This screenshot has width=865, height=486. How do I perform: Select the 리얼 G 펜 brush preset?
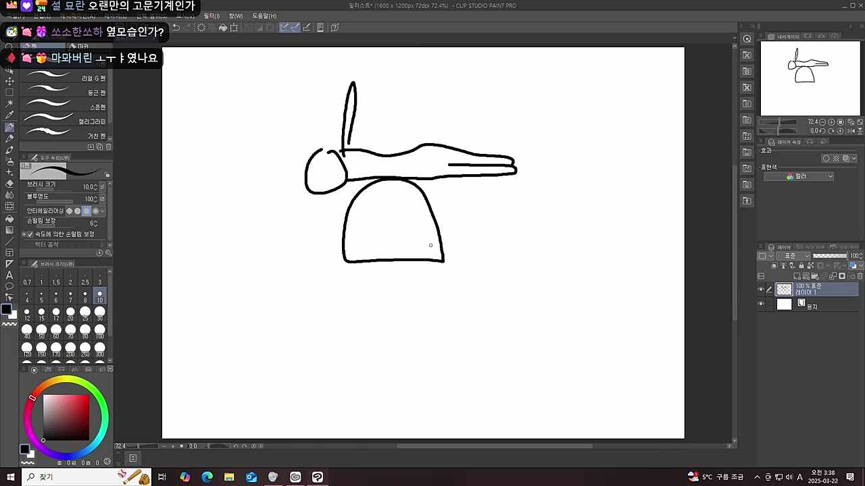click(66, 78)
